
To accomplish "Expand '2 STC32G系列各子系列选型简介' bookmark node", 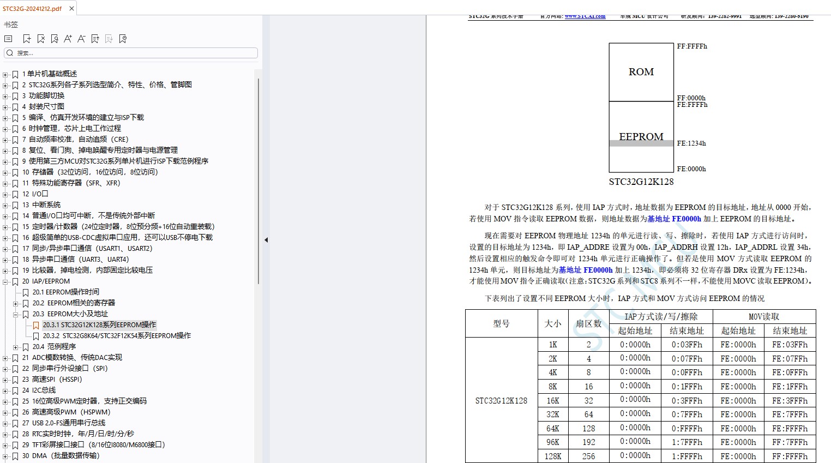I will [5, 85].
